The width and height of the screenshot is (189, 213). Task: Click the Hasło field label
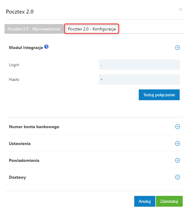tap(14, 79)
